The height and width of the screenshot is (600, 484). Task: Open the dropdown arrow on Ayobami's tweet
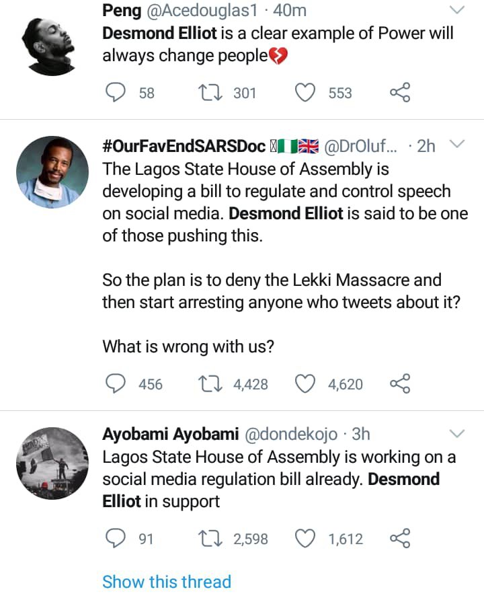[458, 434]
